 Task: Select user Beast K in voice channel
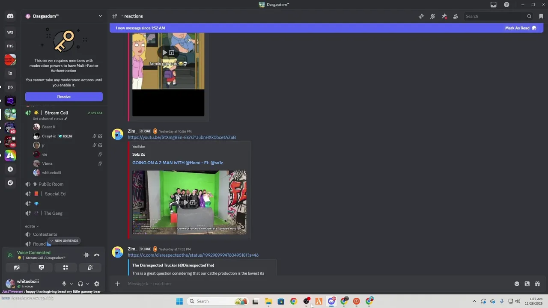(x=49, y=127)
